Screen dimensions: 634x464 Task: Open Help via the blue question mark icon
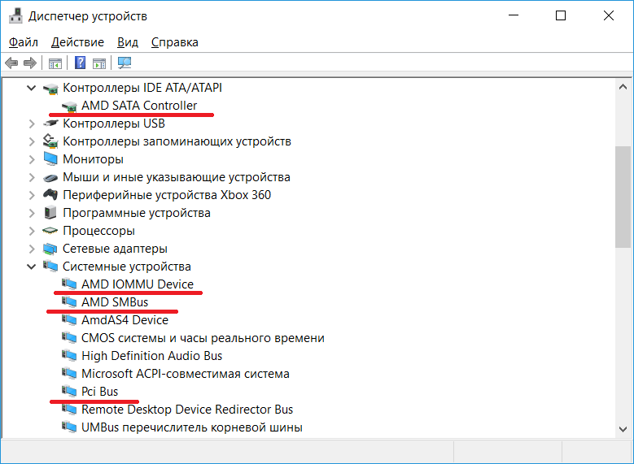80,63
